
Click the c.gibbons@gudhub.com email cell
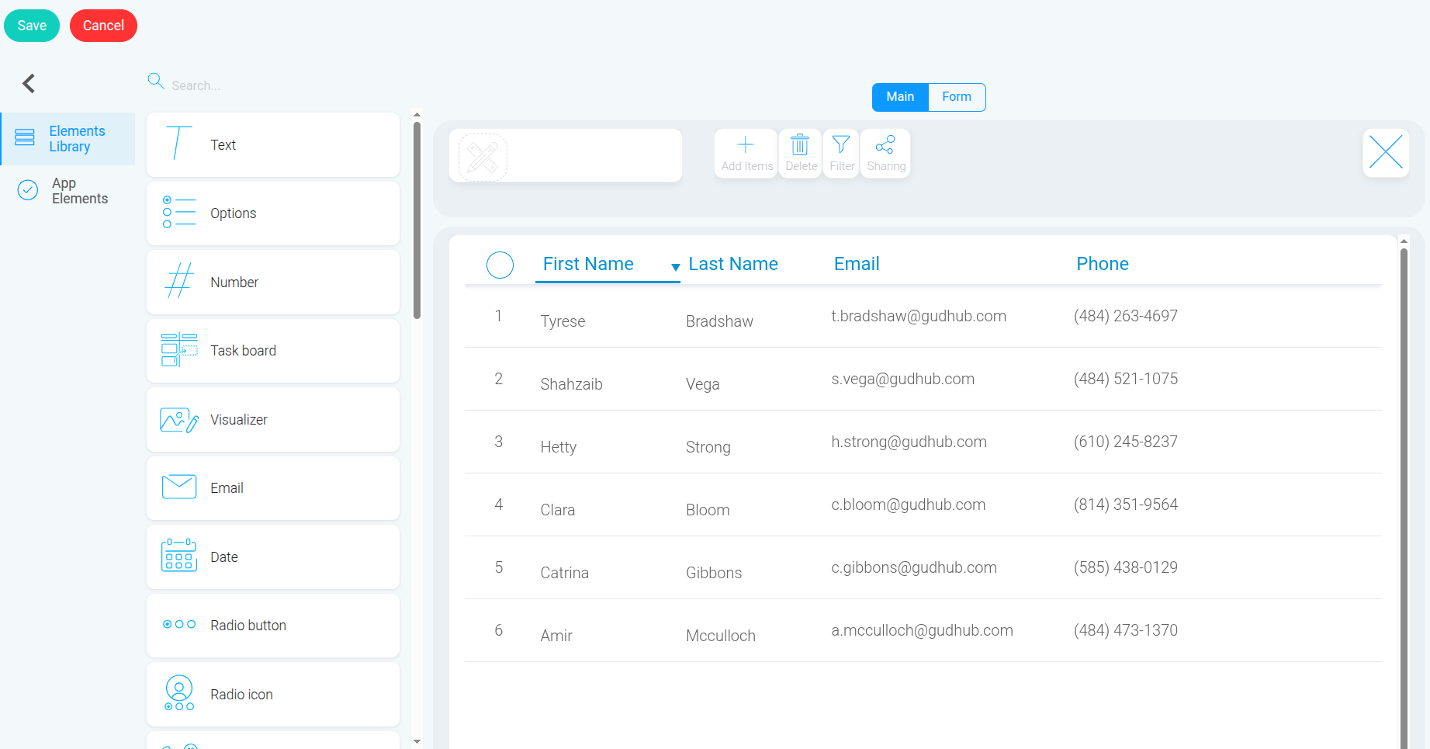coord(914,567)
